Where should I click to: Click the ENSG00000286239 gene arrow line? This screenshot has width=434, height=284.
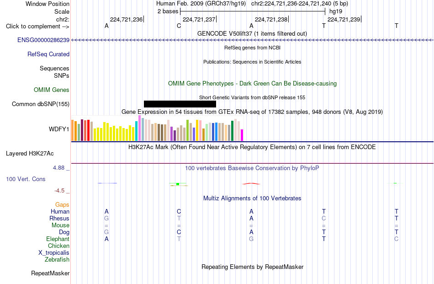(253, 40)
